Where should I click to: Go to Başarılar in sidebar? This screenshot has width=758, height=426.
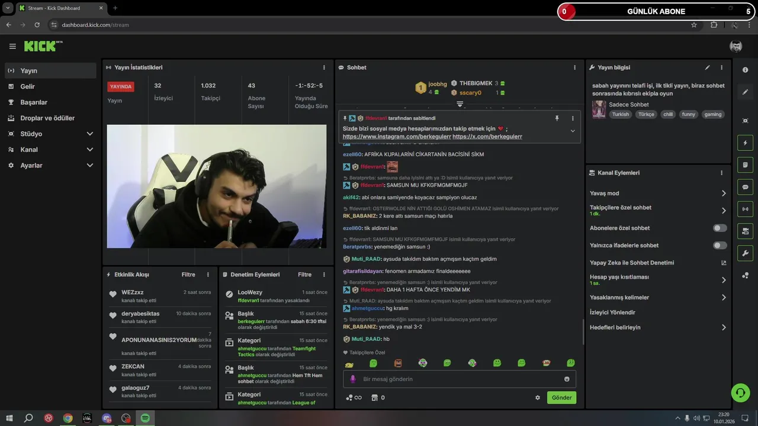tap(50, 102)
